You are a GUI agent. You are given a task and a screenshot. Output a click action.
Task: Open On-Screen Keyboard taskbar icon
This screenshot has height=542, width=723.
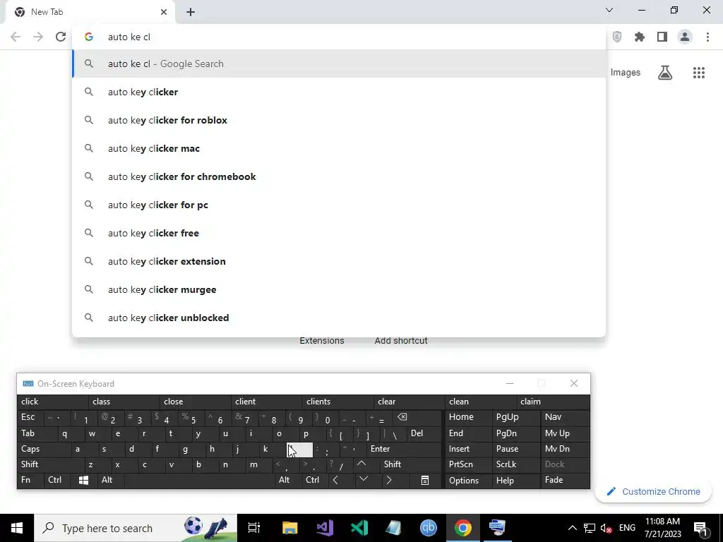tap(498, 528)
